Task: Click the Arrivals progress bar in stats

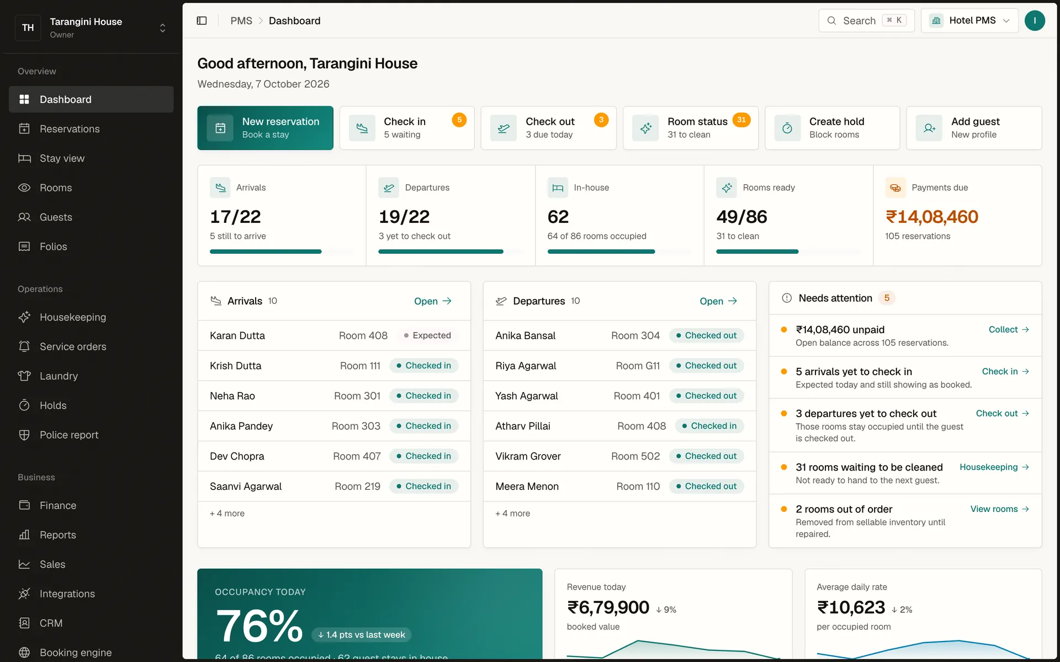Action: coord(282,252)
